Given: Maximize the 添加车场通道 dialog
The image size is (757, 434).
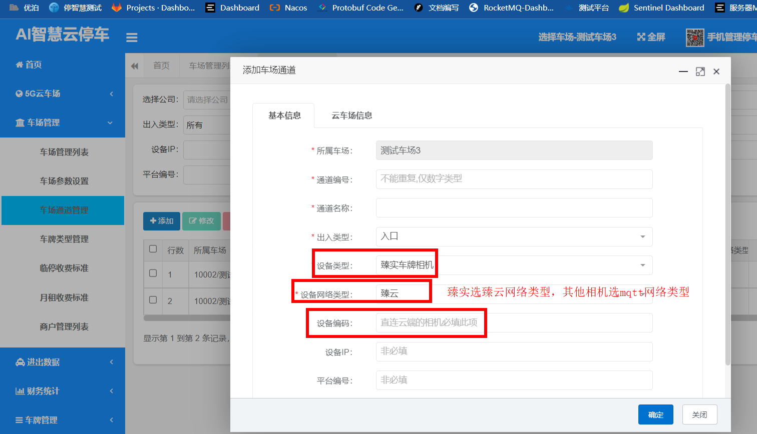Looking at the screenshot, I should click(x=700, y=71).
